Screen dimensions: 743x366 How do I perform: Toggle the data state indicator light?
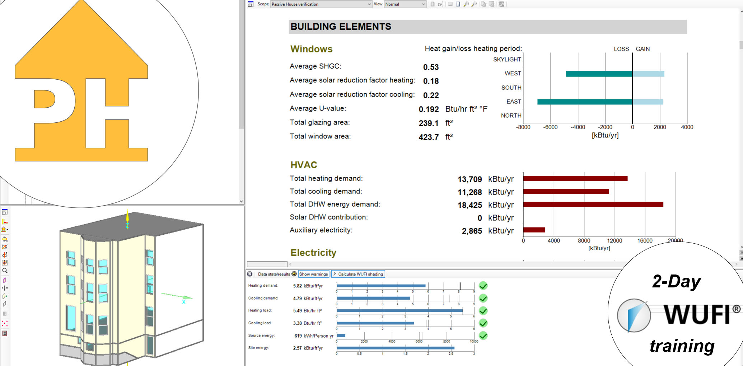(294, 274)
